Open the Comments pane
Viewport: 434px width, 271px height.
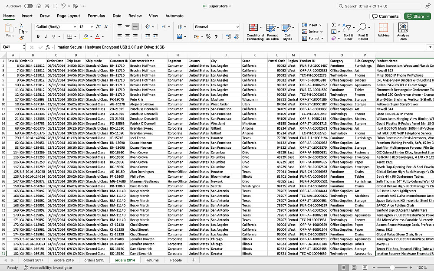(385, 16)
